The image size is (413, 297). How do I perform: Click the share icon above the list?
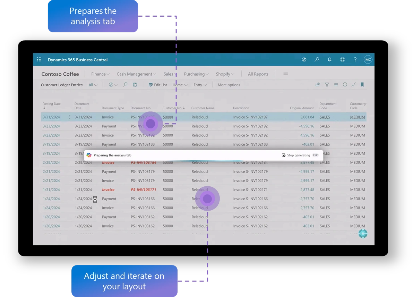coord(317,84)
